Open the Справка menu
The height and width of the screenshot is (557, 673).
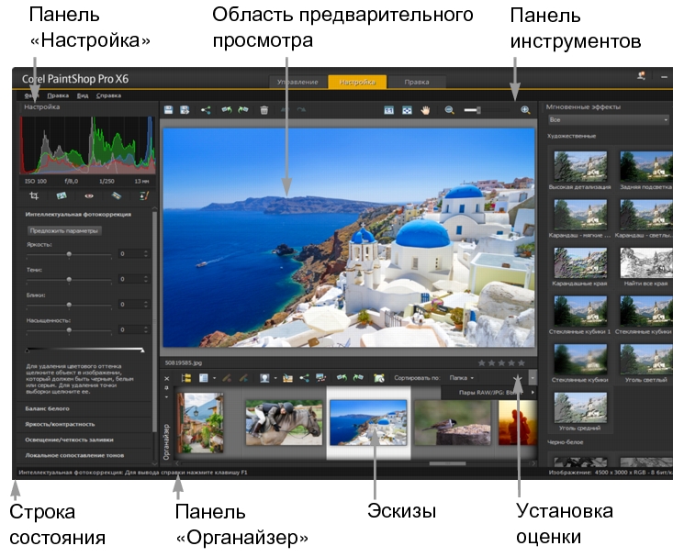coord(108,95)
